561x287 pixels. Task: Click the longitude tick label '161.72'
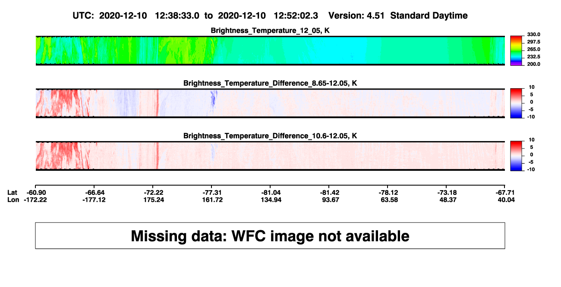212,200
